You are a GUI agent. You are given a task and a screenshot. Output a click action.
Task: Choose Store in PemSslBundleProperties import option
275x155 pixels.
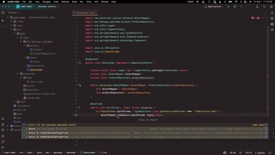click(145, 137)
